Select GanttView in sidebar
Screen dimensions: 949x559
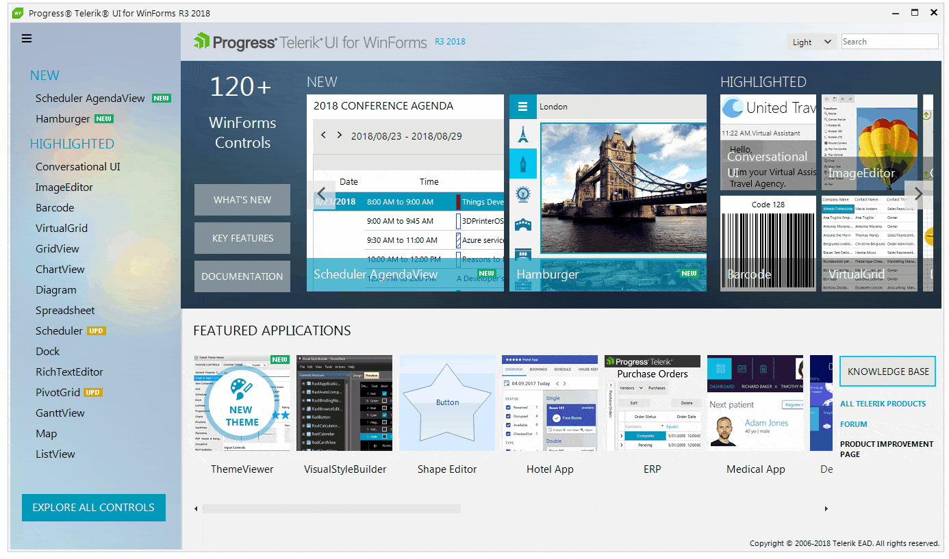(x=60, y=413)
